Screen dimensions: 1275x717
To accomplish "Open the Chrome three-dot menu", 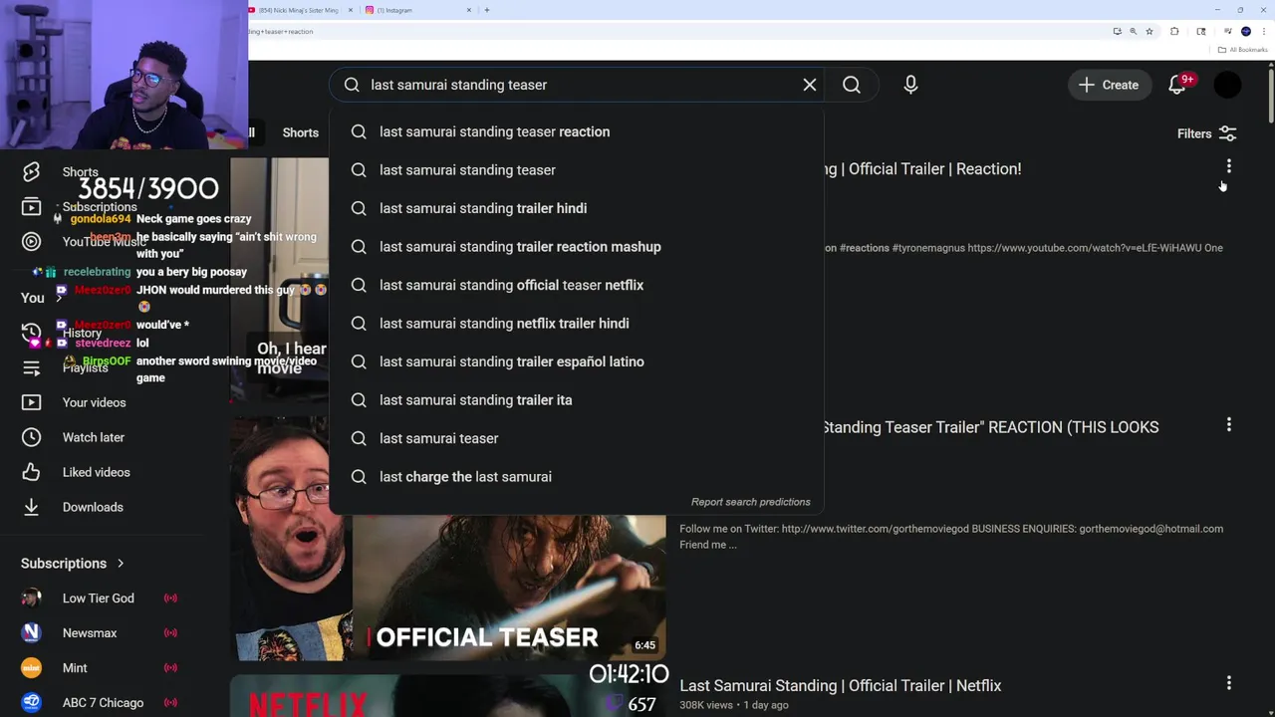I will 1264,31.
